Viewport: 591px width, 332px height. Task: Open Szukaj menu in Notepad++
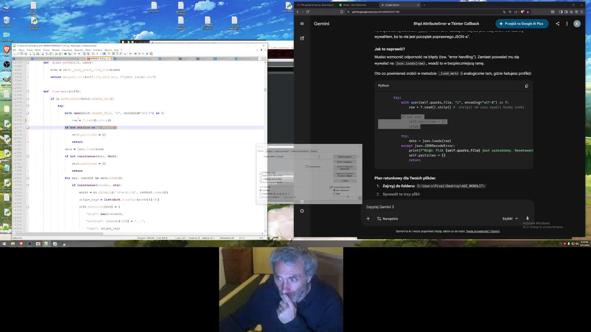tap(30, 50)
